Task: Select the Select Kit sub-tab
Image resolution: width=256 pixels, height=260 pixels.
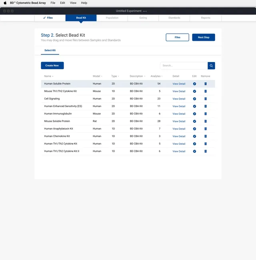Action: click(x=50, y=50)
